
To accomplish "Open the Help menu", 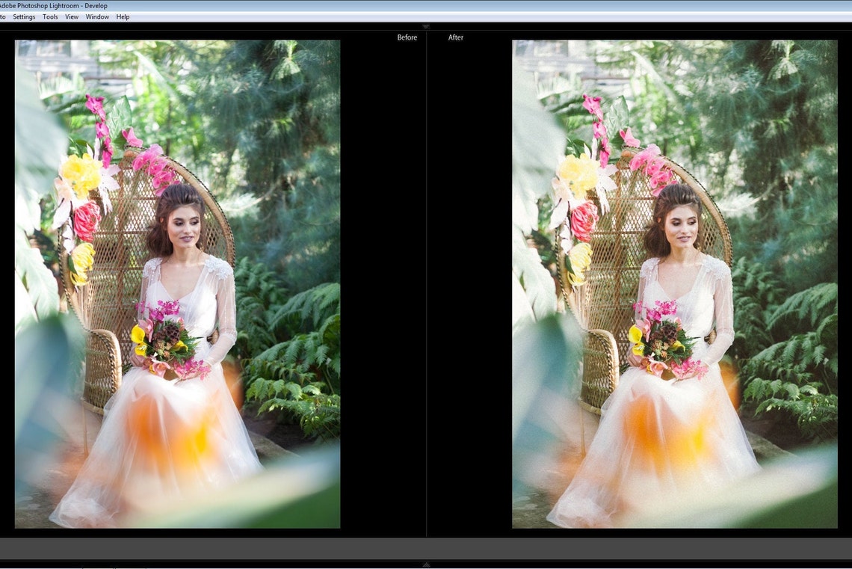I will [x=122, y=16].
